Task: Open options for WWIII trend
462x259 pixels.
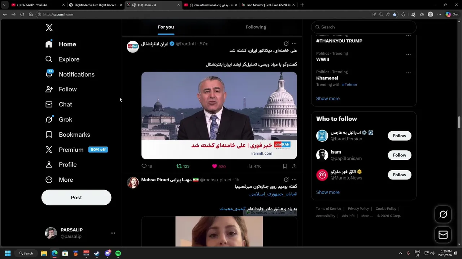Action: pyautogui.click(x=408, y=54)
